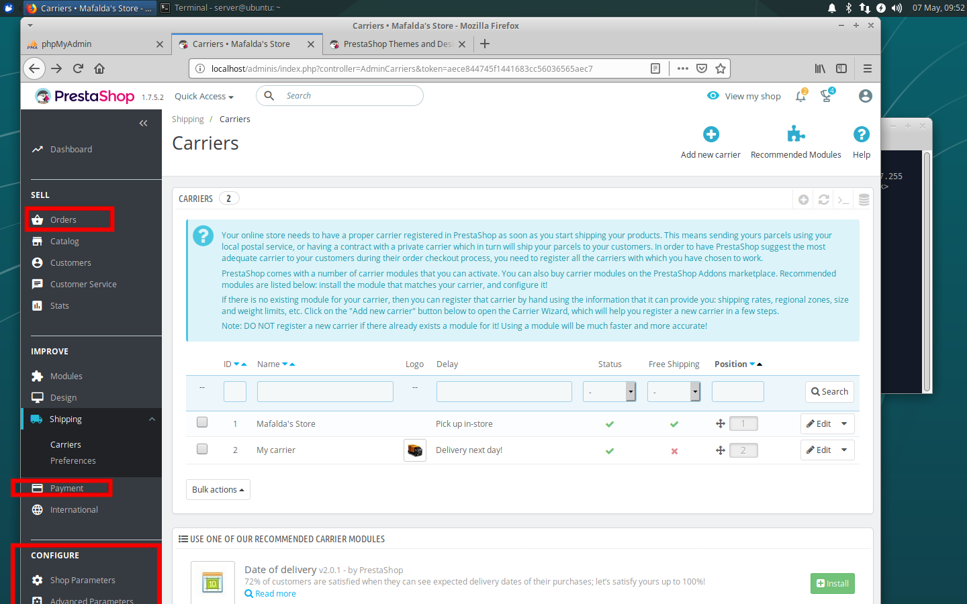Expand edit options for Mafalda's Store
Image resolution: width=967 pixels, height=604 pixels.
[x=844, y=423]
